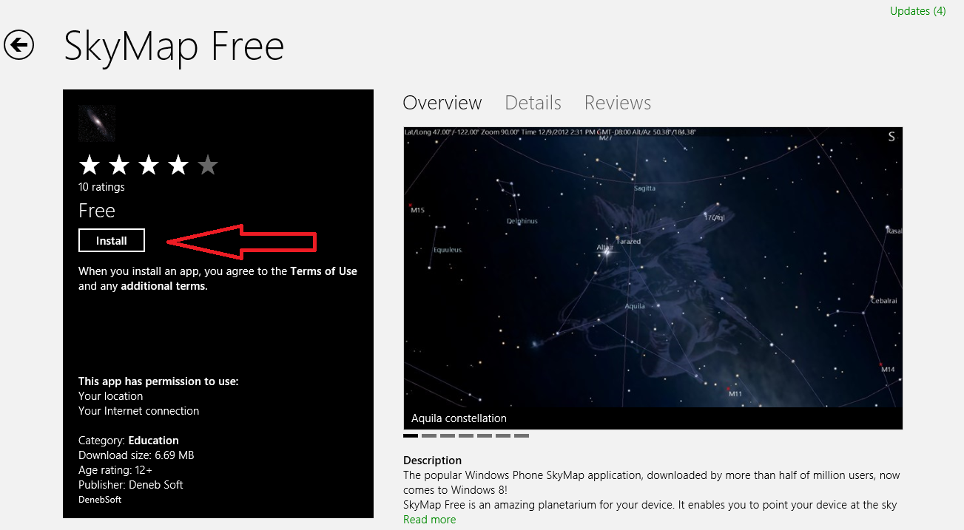This screenshot has width=964, height=530.
Task: Click 'This app has permission to use:' heading
Action: [x=158, y=381]
